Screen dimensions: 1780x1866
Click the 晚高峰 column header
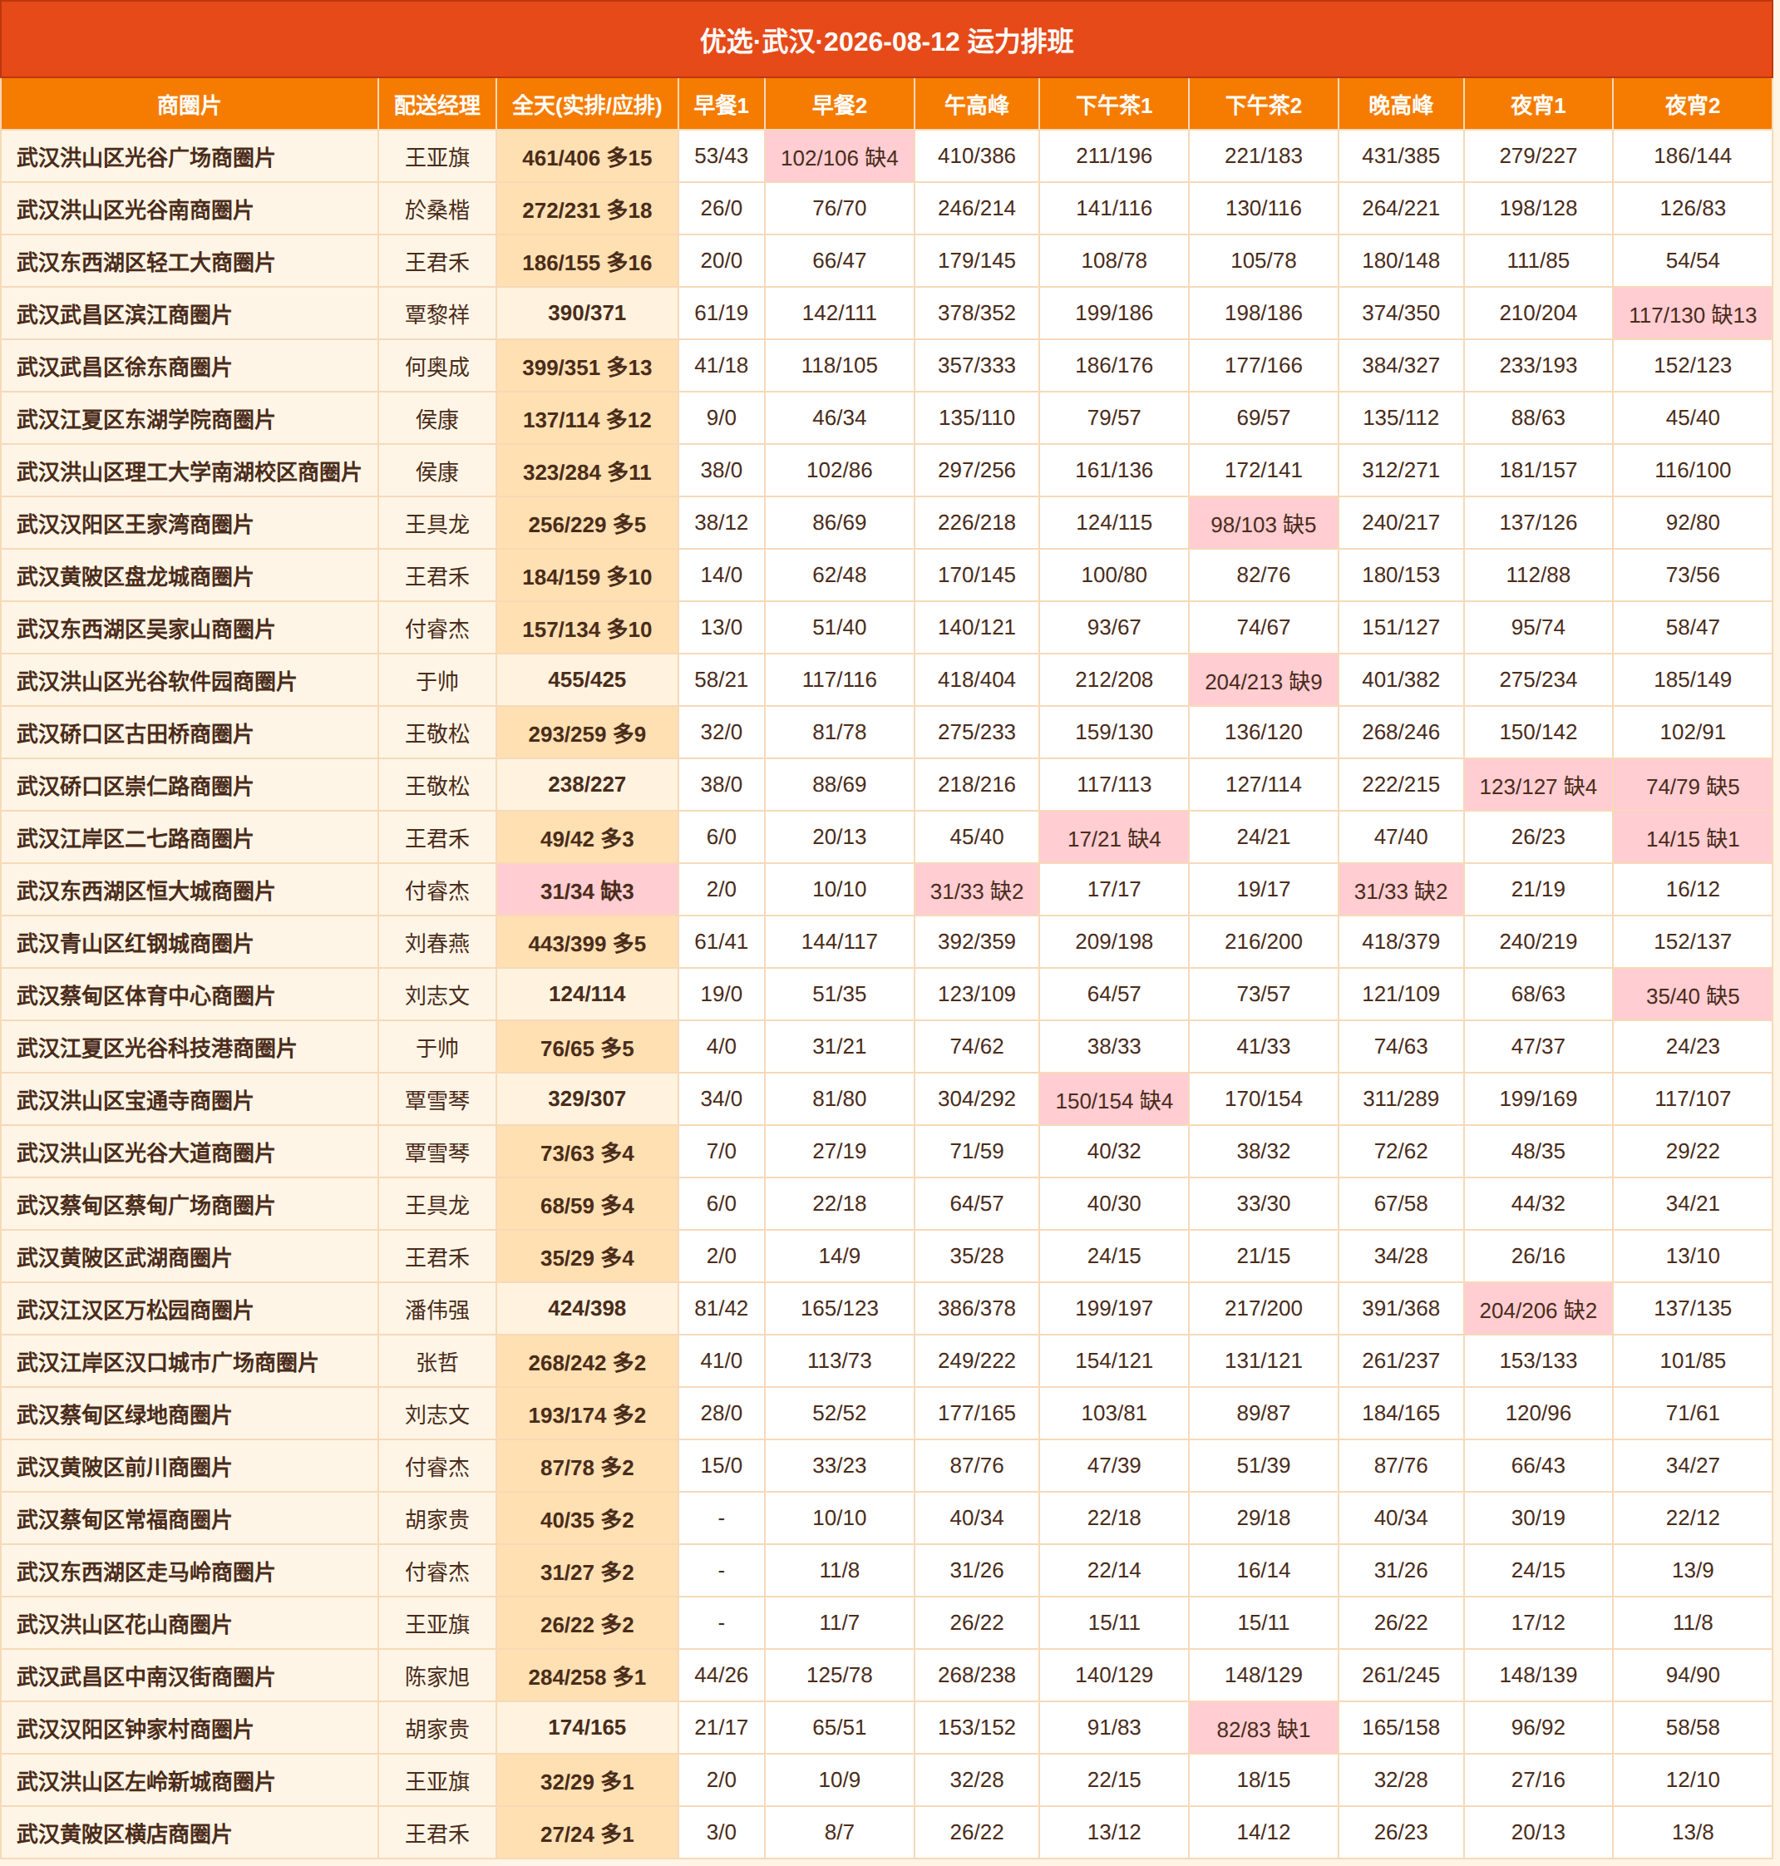[x=1400, y=105]
